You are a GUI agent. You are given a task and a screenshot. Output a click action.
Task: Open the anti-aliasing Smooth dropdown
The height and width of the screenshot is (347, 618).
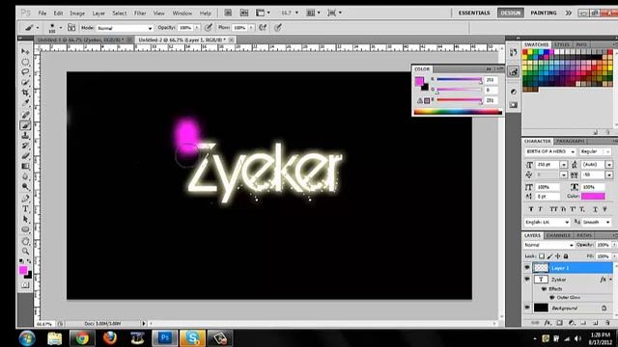[597, 223]
